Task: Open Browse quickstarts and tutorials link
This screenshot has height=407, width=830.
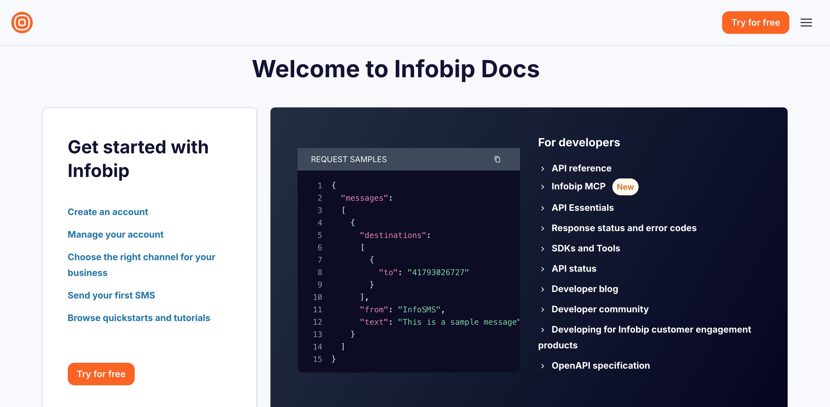Action: (x=139, y=318)
